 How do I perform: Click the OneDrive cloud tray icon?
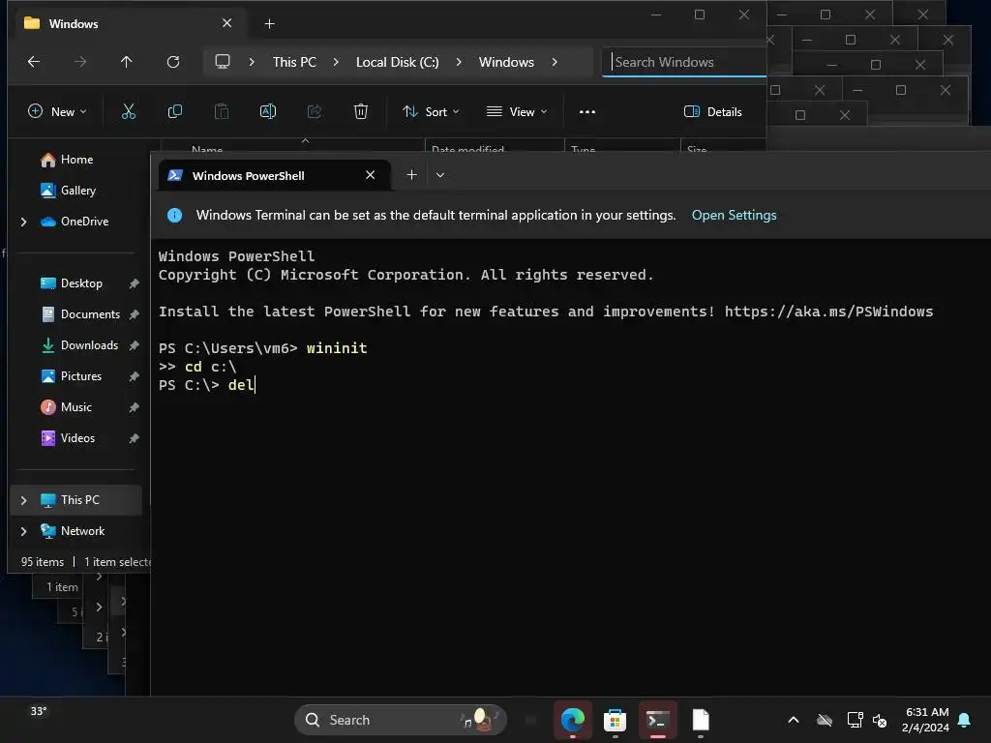[825, 720]
